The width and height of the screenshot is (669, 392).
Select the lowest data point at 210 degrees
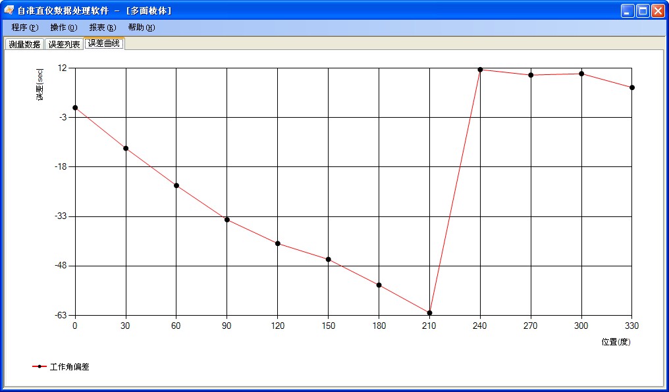tap(429, 312)
